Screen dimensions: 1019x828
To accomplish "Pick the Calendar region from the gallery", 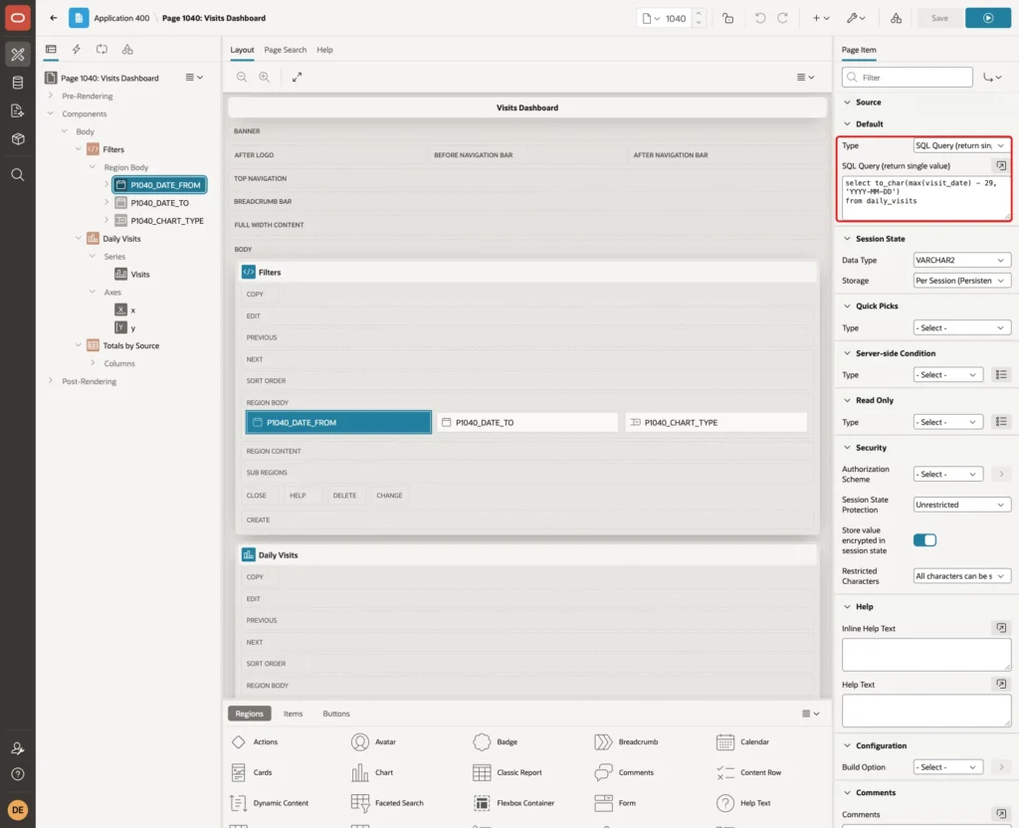I will pos(742,742).
